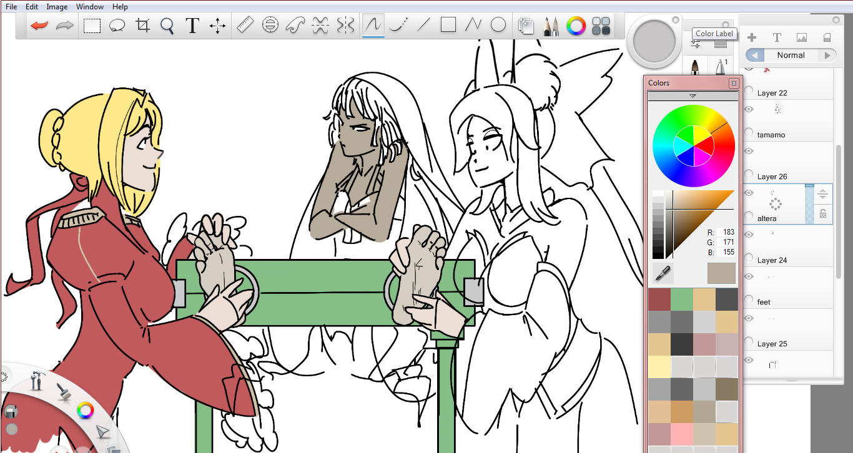Select the Rectangle draw style
The width and height of the screenshot is (853, 453).
click(x=448, y=26)
